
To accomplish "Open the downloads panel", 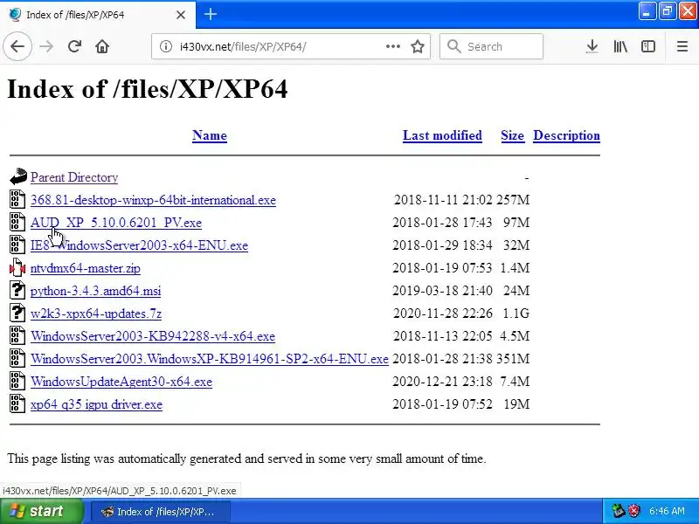I will [x=592, y=46].
